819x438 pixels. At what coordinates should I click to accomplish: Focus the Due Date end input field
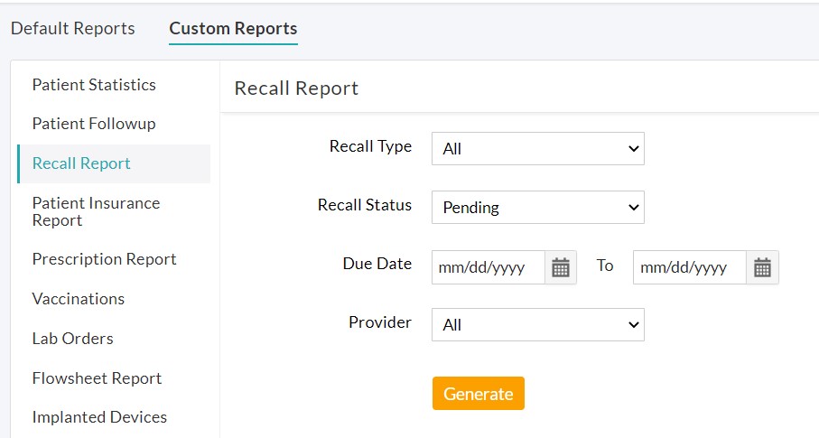690,267
